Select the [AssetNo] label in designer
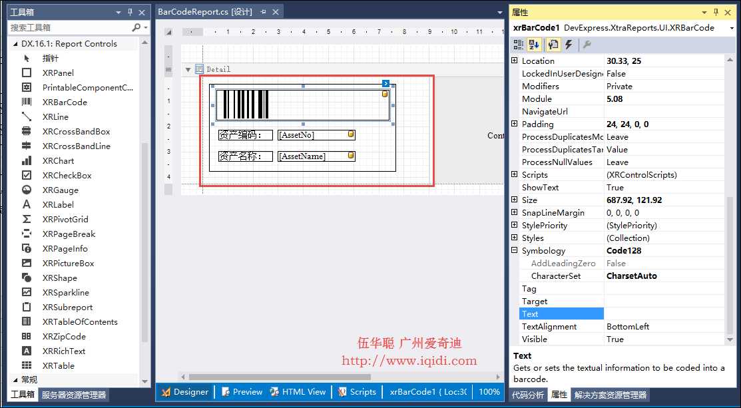 pyautogui.click(x=316, y=135)
